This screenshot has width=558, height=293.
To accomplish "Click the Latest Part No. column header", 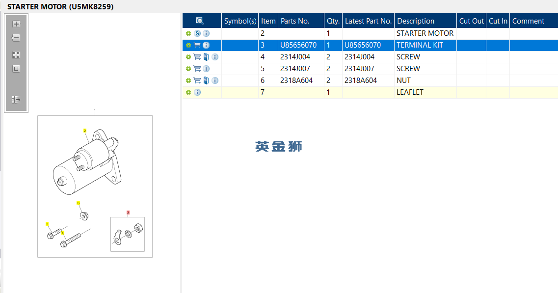I will click(x=368, y=21).
